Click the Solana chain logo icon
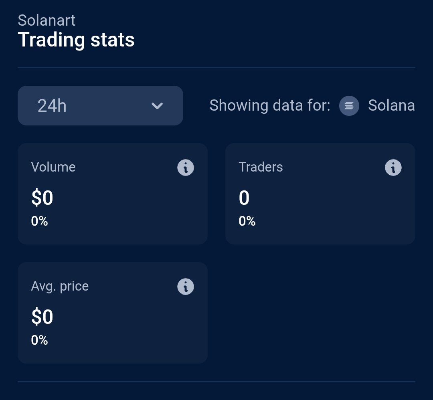Viewport: 433px width, 400px height. 349,106
